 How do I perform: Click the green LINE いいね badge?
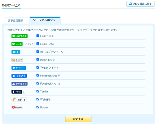[17, 44]
